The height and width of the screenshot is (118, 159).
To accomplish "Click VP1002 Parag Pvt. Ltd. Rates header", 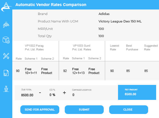I will click(x=34, y=47).
